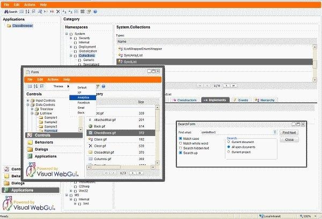Open the Find what combo box dropdown
322x219 pixels.
tap(275, 132)
